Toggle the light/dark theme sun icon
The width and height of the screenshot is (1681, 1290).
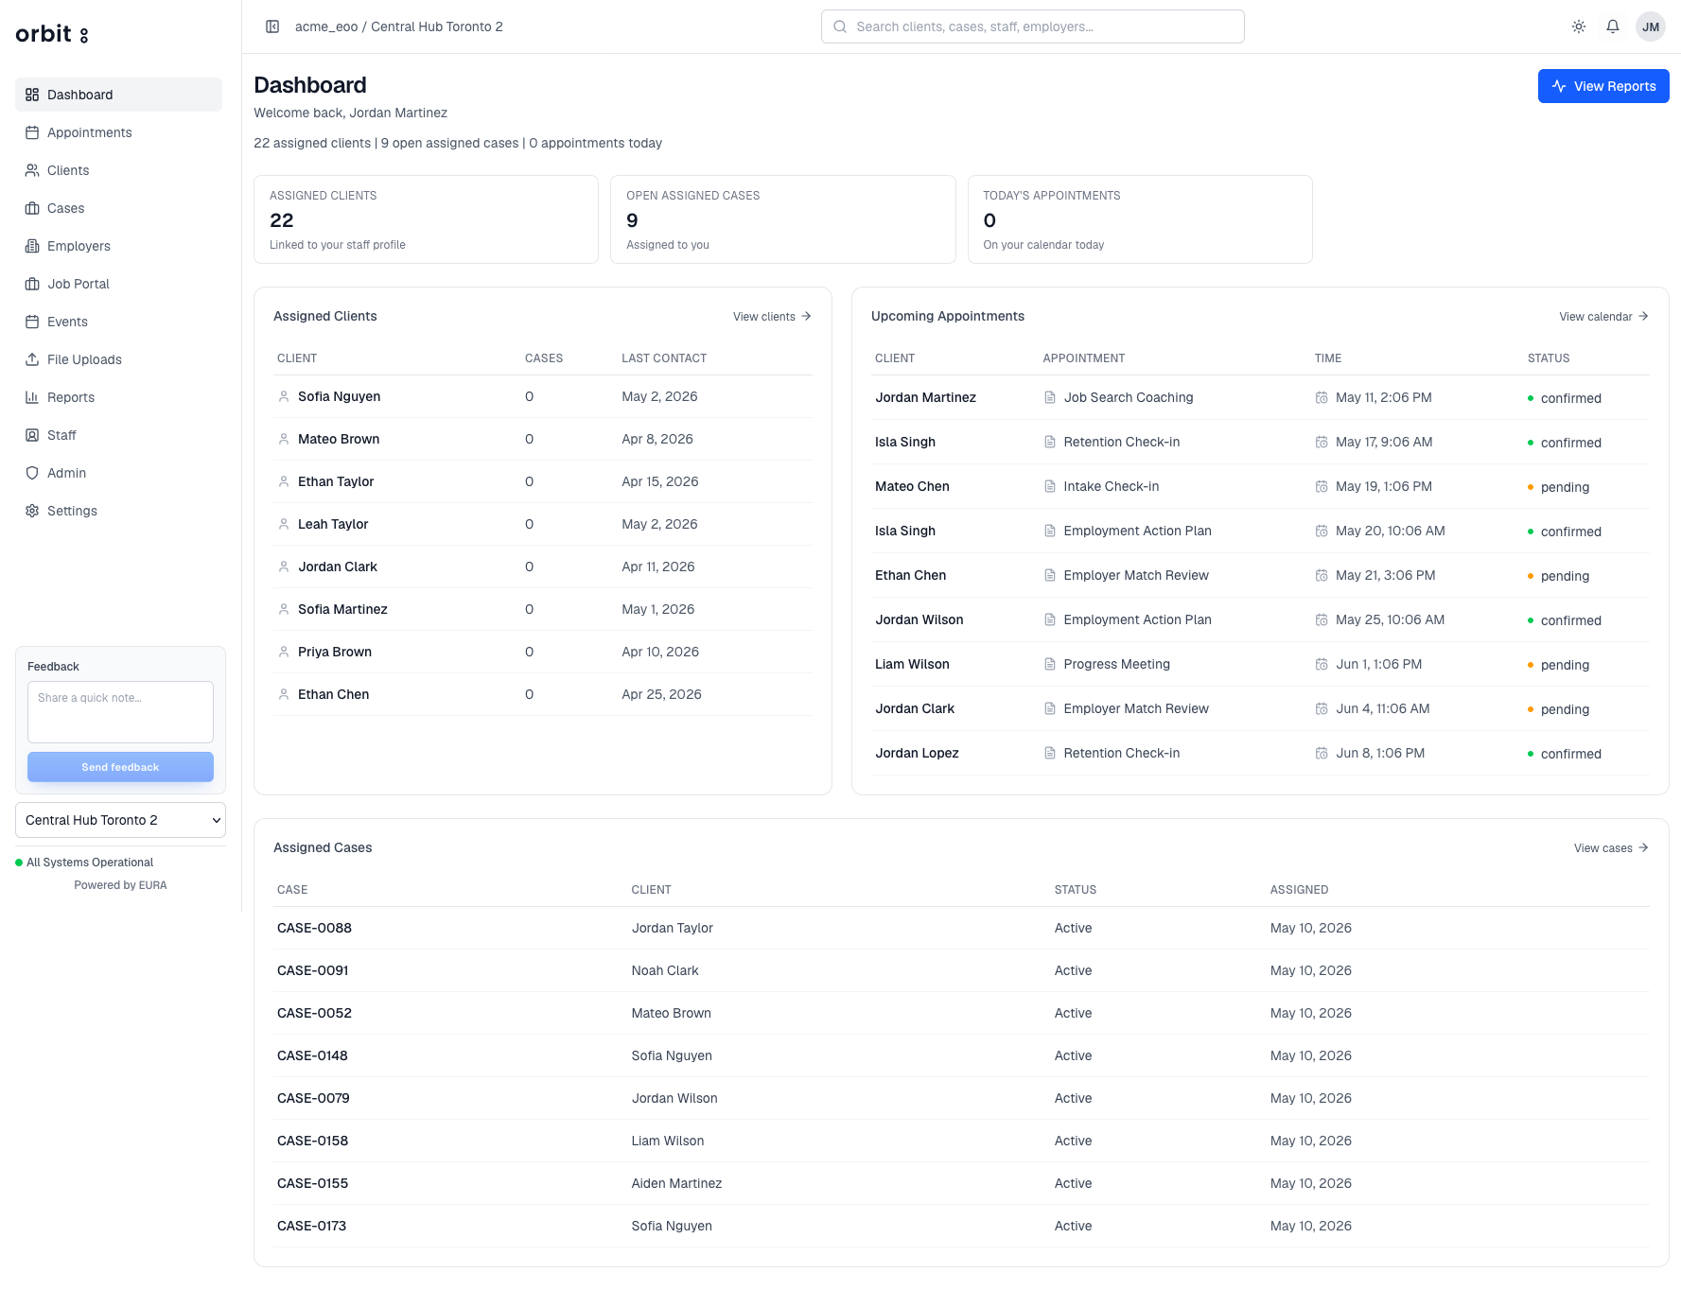1579,26
